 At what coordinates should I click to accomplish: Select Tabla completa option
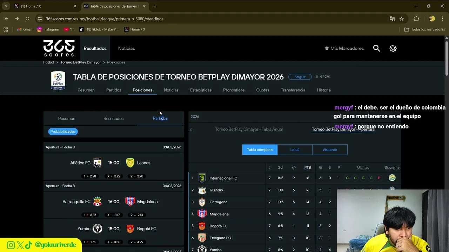click(260, 150)
